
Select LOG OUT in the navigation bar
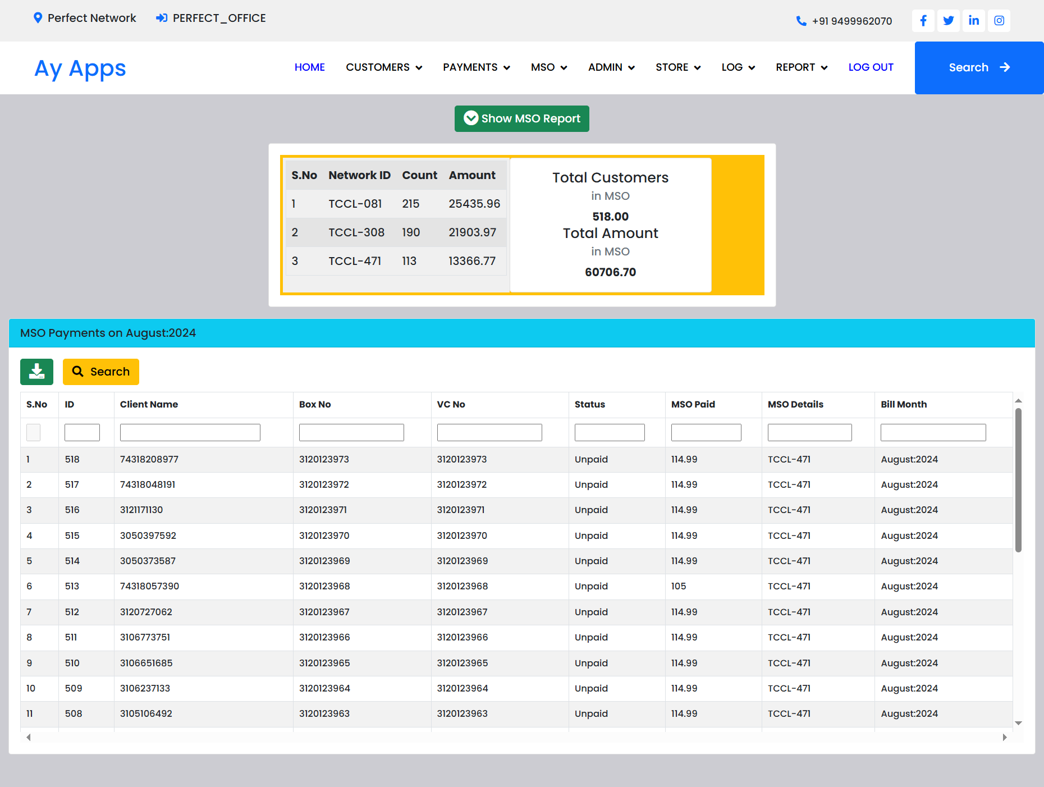(x=871, y=67)
